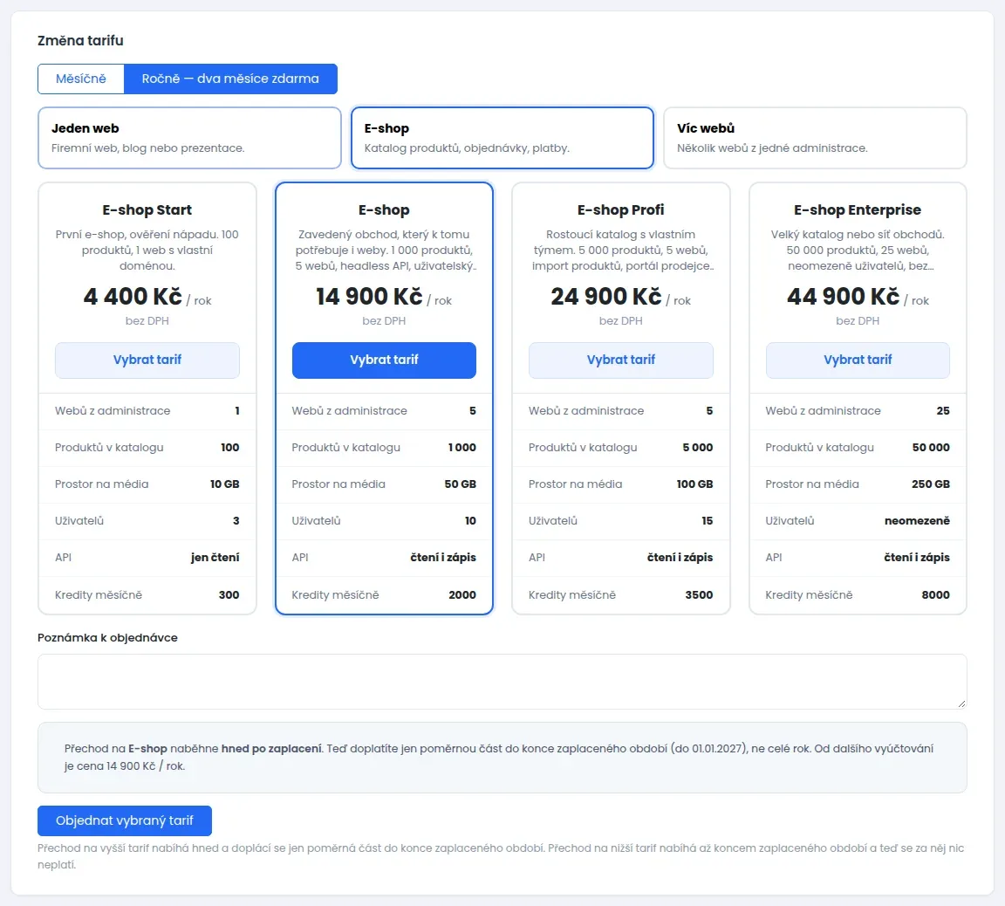Click the 'hned po zaplacení' info notice
This screenshot has width=1005, height=906.
pyautogui.click(x=502, y=758)
